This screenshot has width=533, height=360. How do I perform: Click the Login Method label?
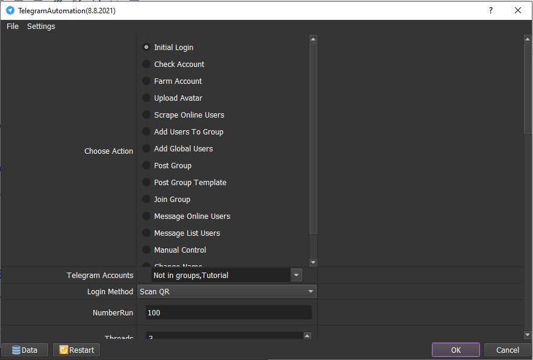(x=110, y=292)
